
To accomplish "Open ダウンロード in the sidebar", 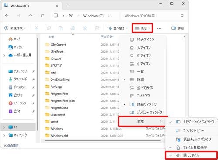I will 18,79.
